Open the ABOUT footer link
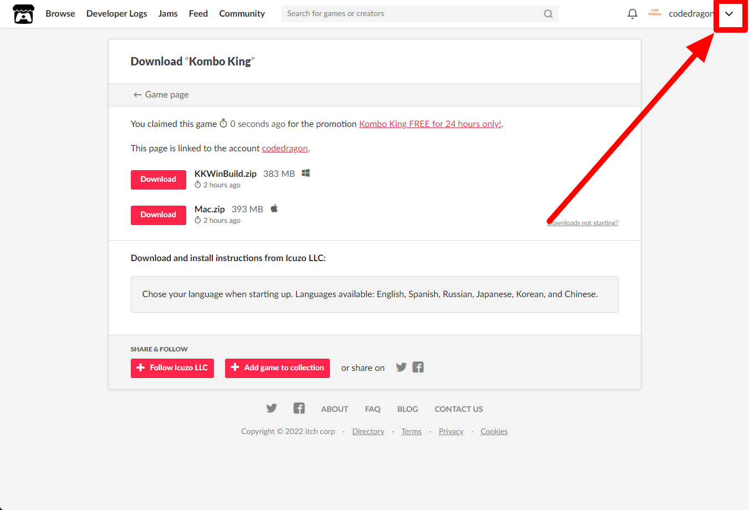 (x=335, y=409)
